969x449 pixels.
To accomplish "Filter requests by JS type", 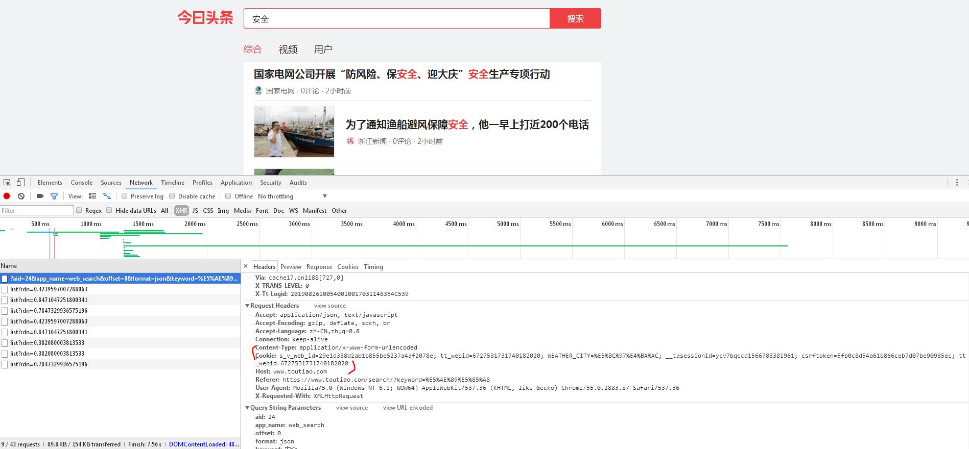I will point(195,210).
